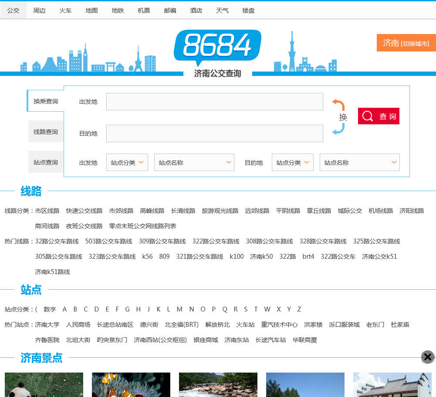Switch city via the 济南 [切换城市] button
436x397 pixels.
point(406,43)
